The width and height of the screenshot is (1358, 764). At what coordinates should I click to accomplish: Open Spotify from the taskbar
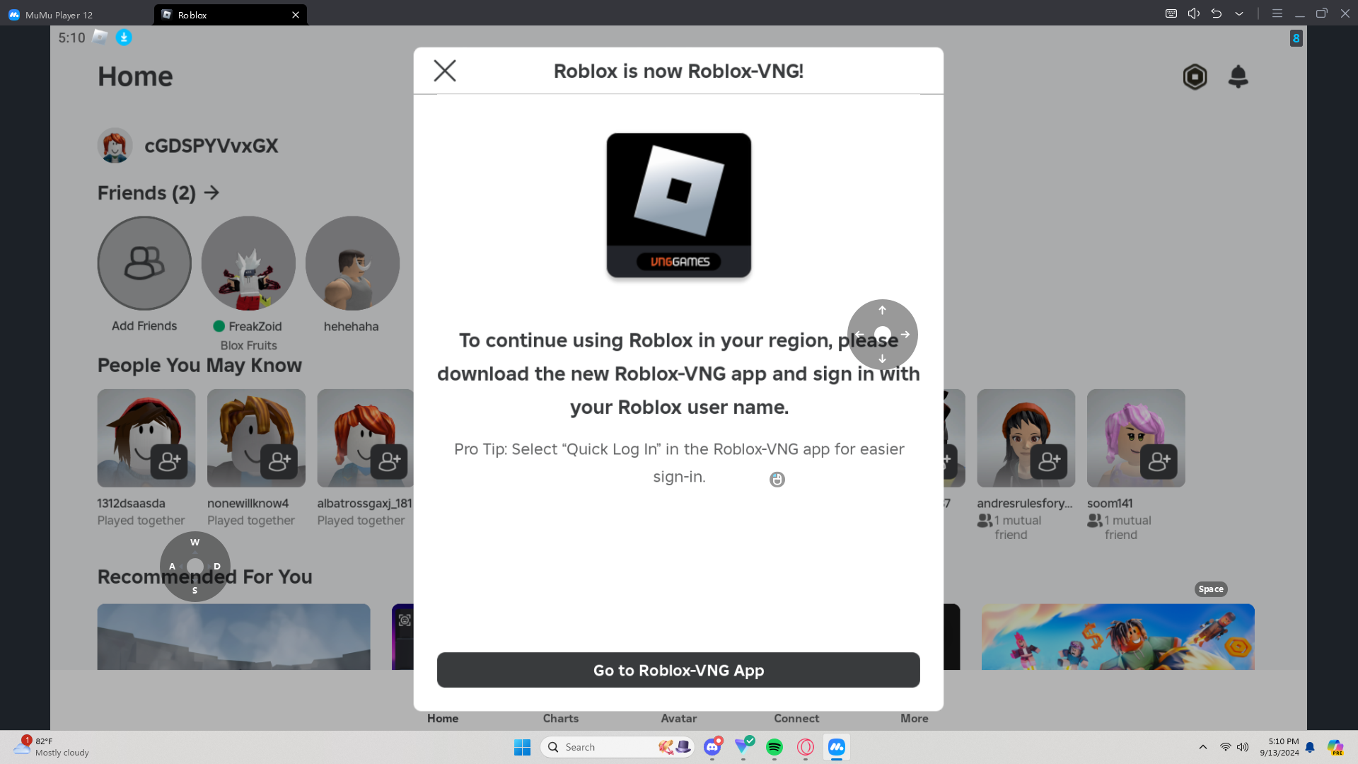click(x=774, y=747)
